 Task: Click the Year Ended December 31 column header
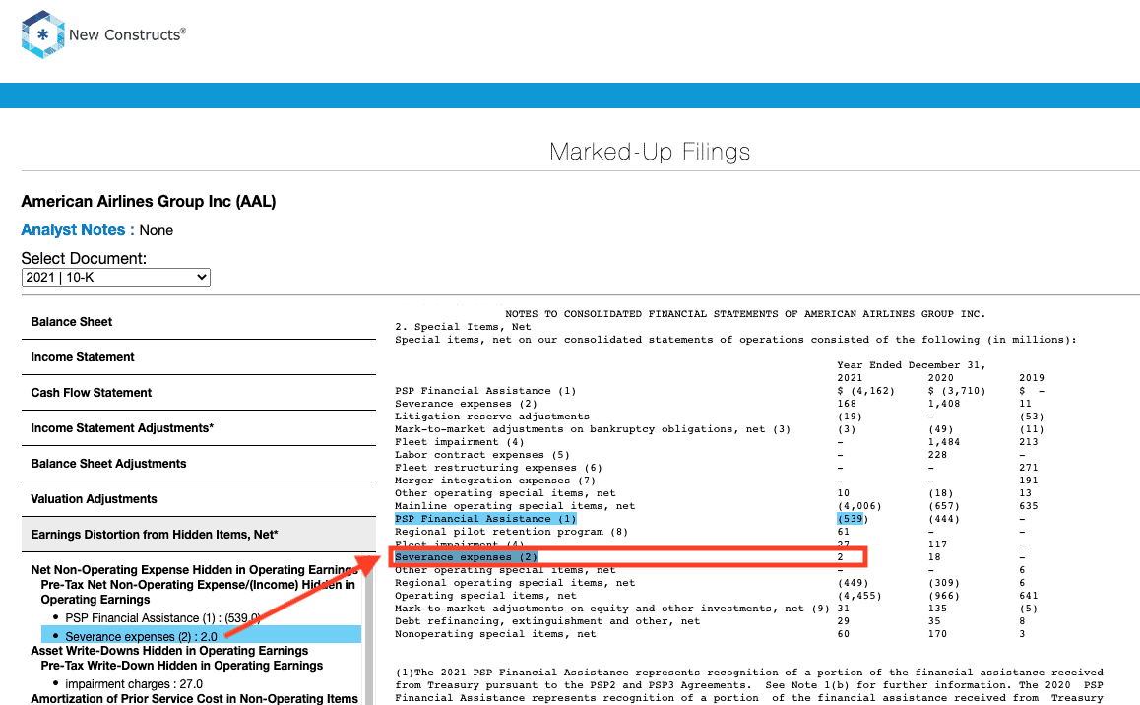pyautogui.click(x=911, y=365)
